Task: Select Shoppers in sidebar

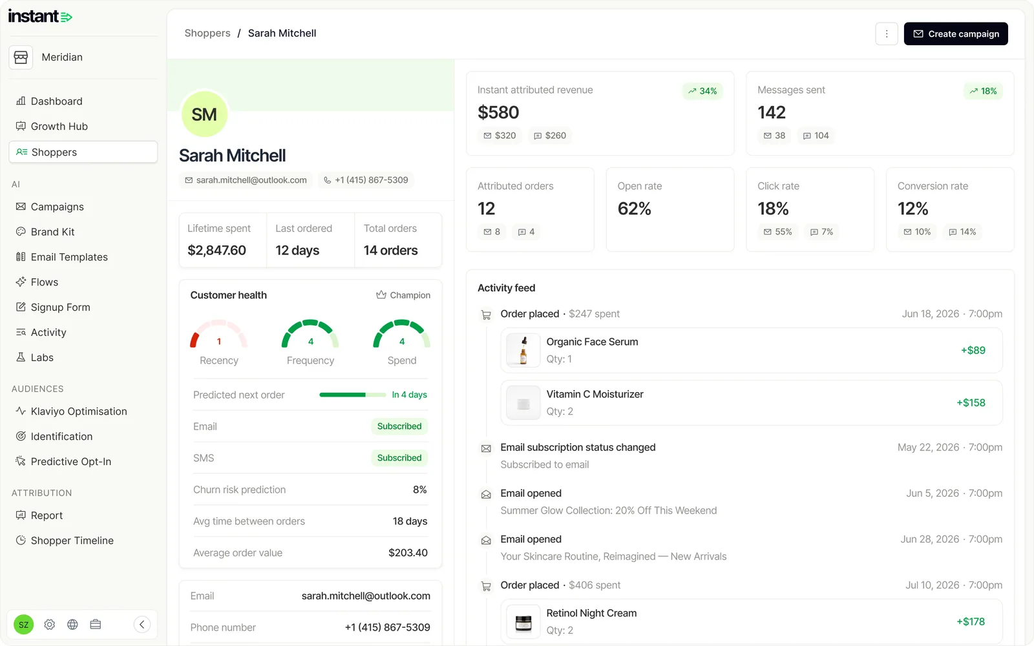Action: pyautogui.click(x=83, y=152)
